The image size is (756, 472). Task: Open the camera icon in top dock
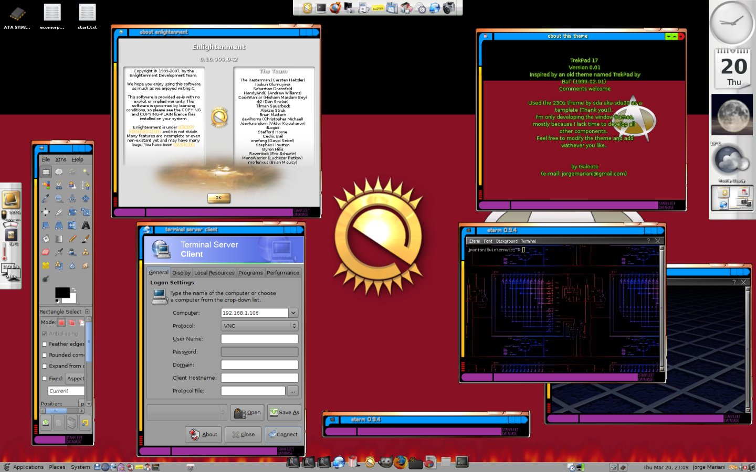[x=449, y=8]
